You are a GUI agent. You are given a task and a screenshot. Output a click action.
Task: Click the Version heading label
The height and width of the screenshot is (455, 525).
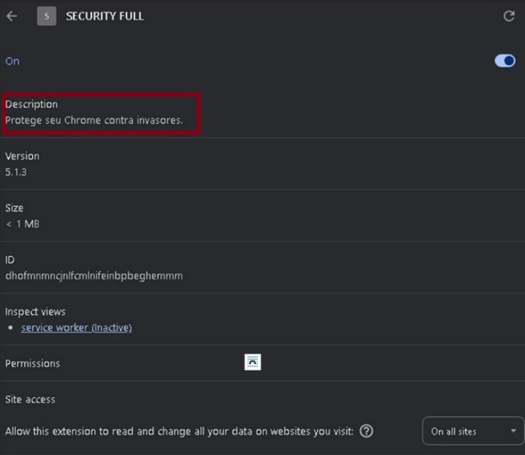pos(22,156)
